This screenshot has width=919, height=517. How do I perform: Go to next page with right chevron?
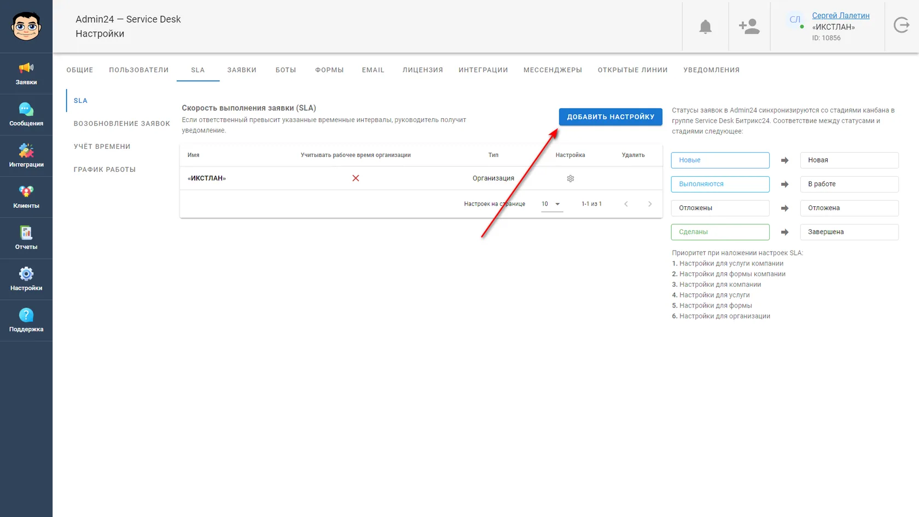pyautogui.click(x=650, y=204)
